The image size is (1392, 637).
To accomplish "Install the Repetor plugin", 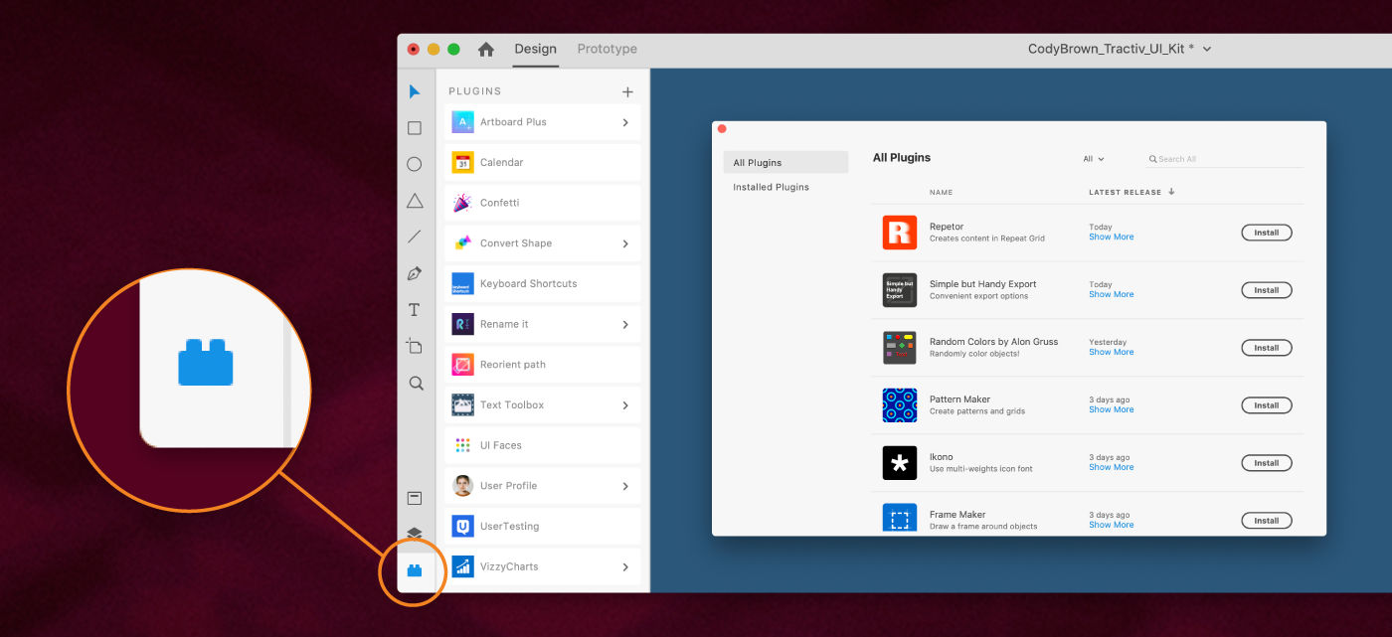I will (x=1266, y=232).
